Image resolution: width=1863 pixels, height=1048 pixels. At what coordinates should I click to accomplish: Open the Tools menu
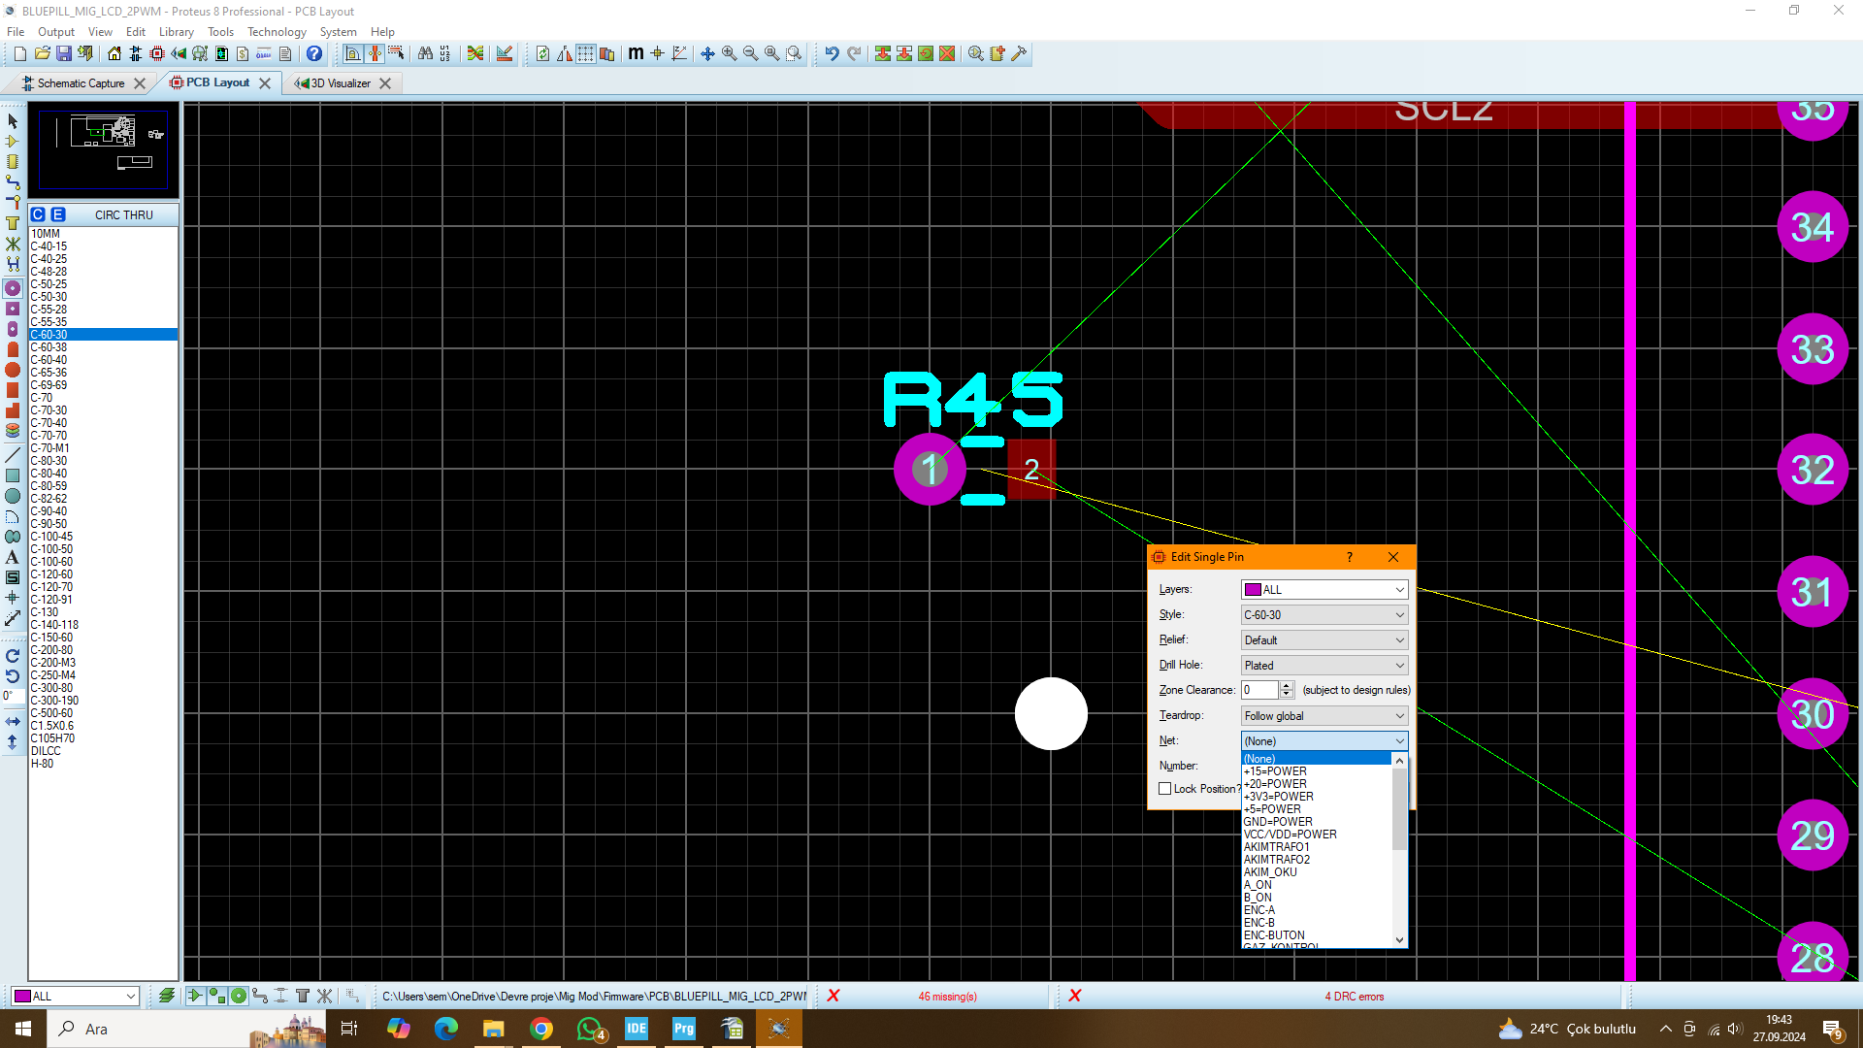pyautogui.click(x=220, y=31)
